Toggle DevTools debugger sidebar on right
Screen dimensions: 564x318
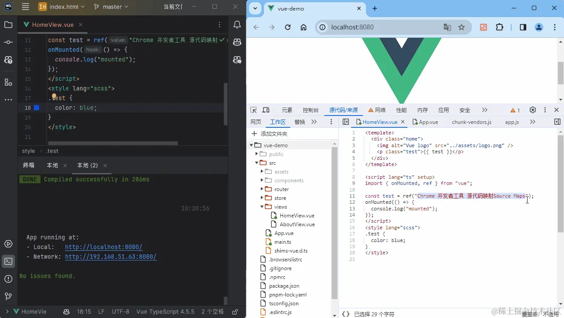(557, 122)
